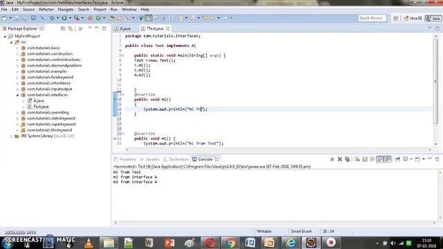
Task: Open Internet Explorer from the taskbar
Action: (x=291, y=243)
